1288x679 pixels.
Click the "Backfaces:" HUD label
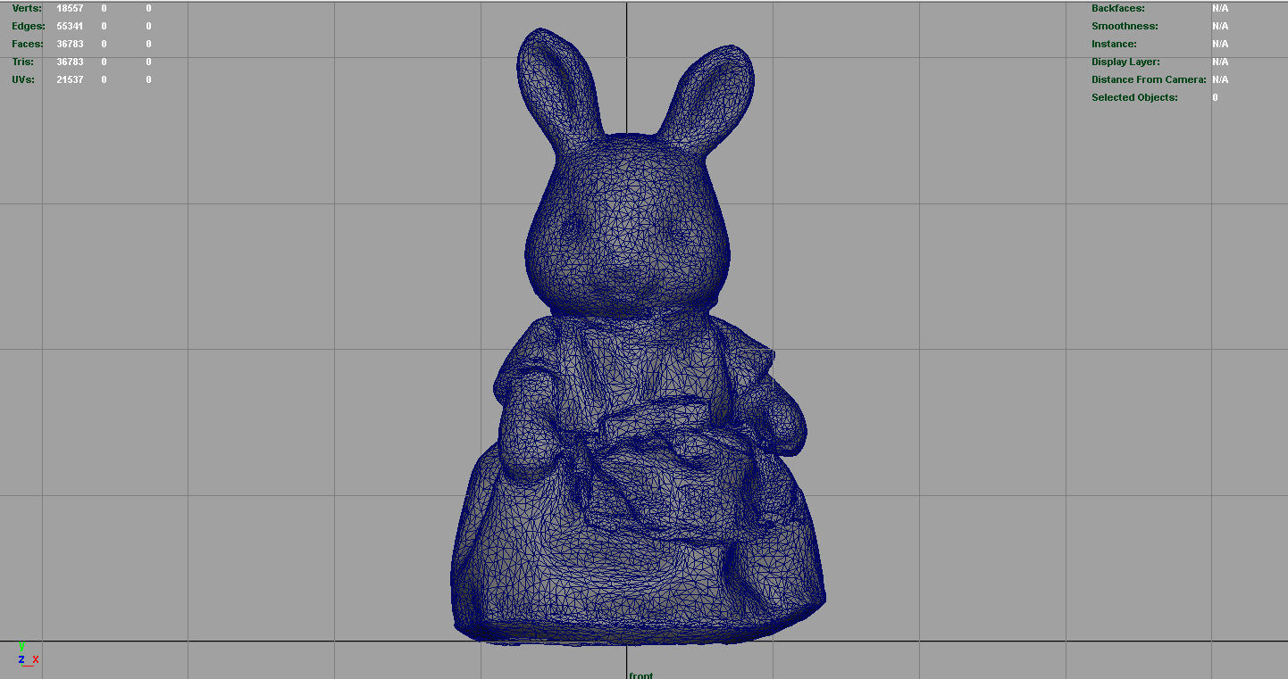pyautogui.click(x=1117, y=8)
